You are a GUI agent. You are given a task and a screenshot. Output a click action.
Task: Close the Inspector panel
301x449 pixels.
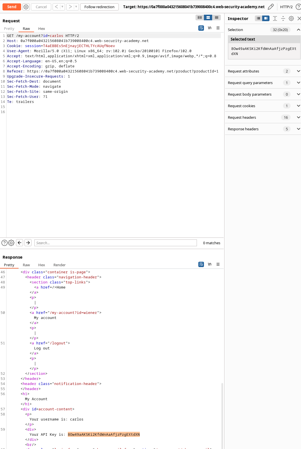(299, 18)
